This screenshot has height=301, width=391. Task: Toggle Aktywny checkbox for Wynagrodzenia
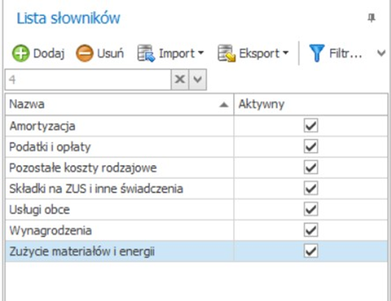(x=311, y=230)
